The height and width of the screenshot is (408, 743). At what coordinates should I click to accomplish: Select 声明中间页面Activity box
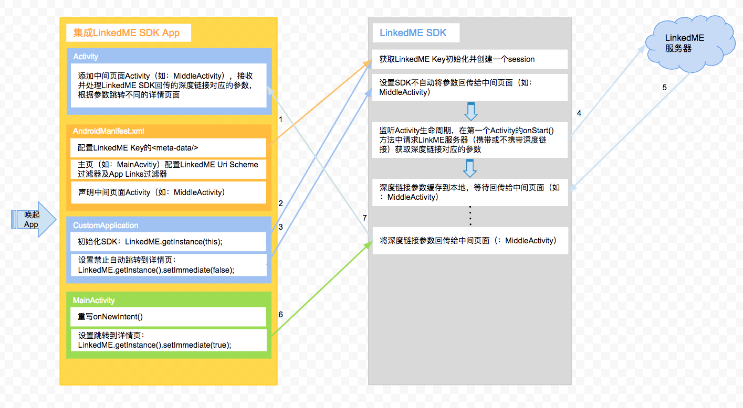click(169, 192)
